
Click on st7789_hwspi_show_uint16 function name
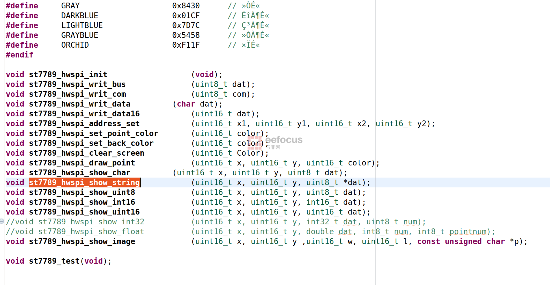[x=84, y=212]
